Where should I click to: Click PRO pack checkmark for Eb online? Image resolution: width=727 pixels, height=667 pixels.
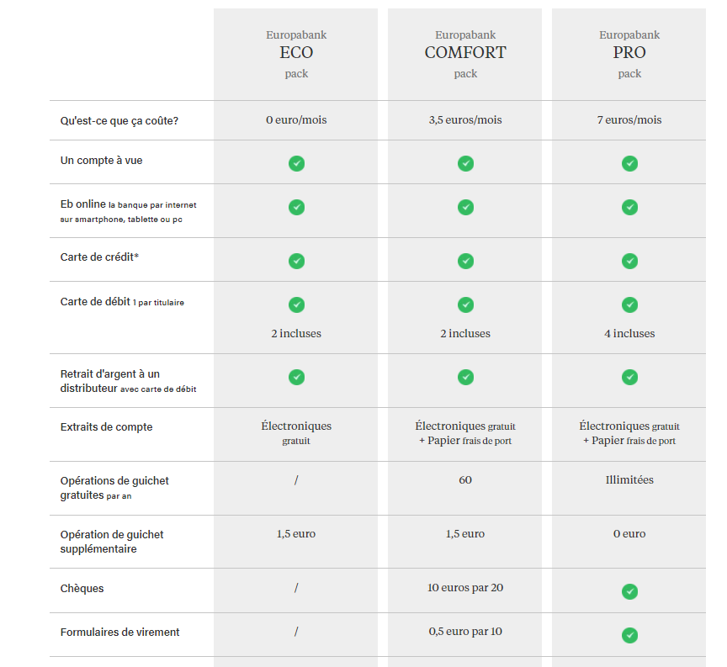629,207
